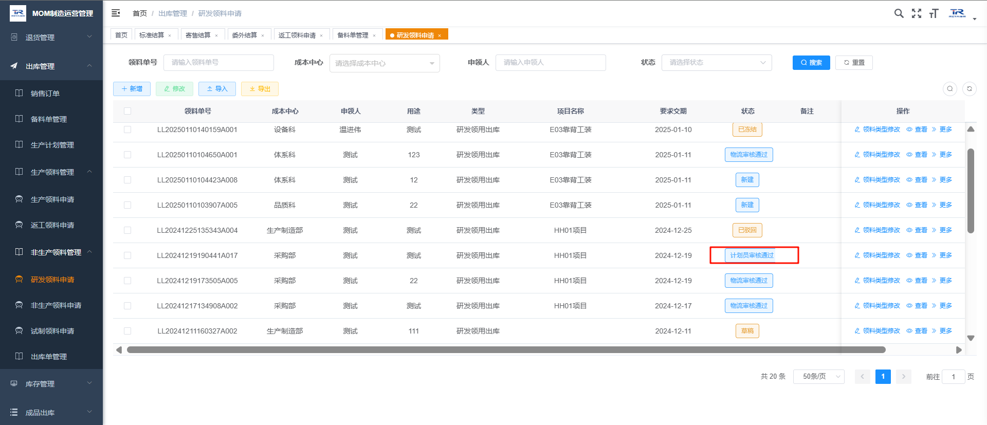
Task: Toggle fullscreen mode icon
Action: tap(917, 13)
